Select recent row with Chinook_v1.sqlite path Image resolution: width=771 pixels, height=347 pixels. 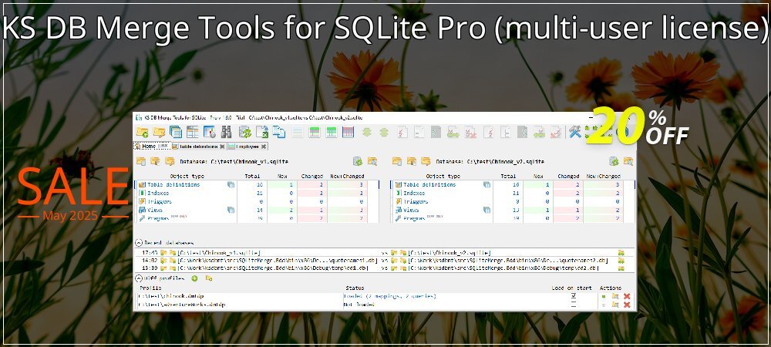pos(384,253)
